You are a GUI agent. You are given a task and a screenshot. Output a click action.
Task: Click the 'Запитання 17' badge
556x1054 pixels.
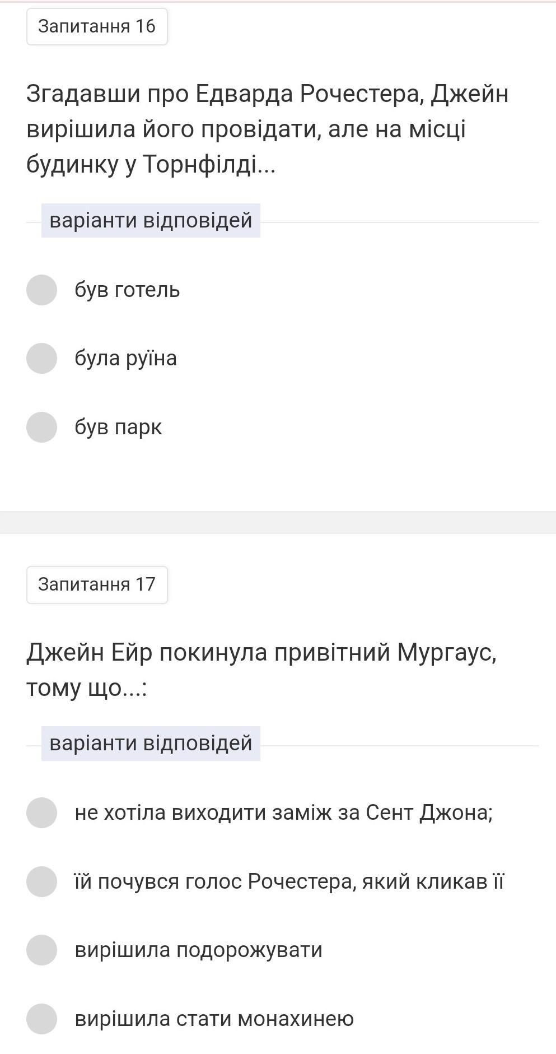97,584
